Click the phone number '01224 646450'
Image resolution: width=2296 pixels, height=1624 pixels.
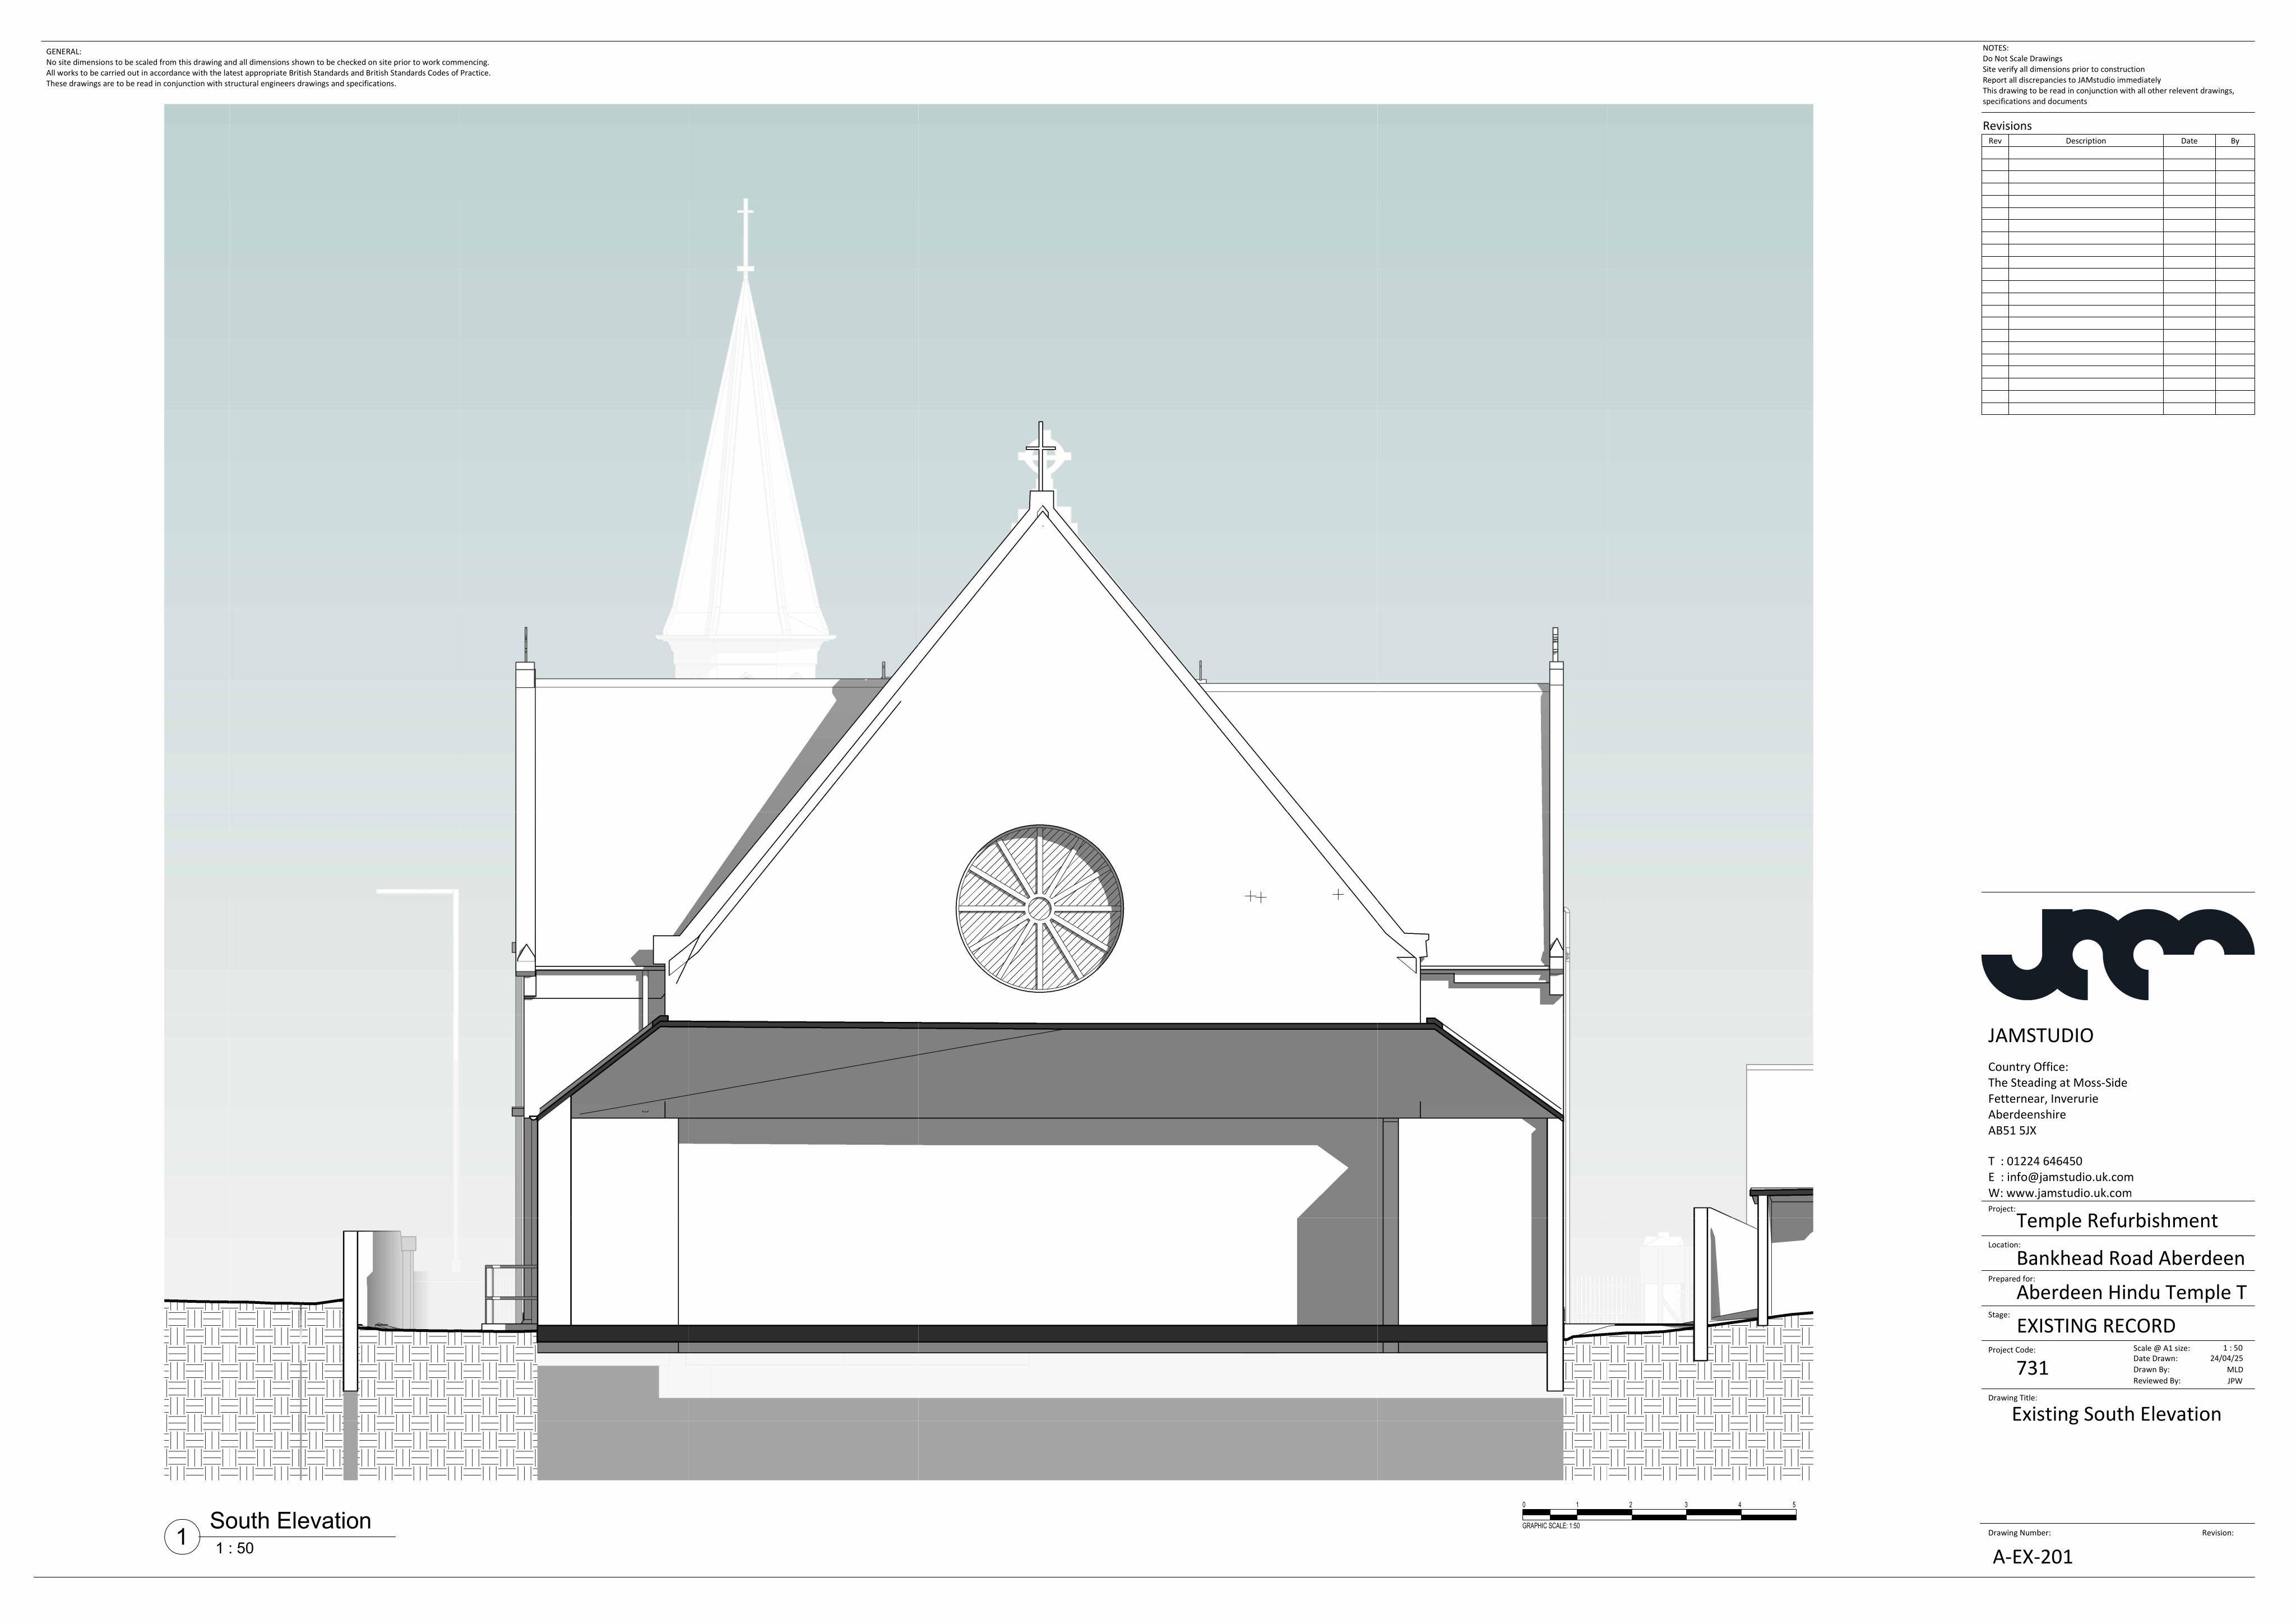2044,1161
